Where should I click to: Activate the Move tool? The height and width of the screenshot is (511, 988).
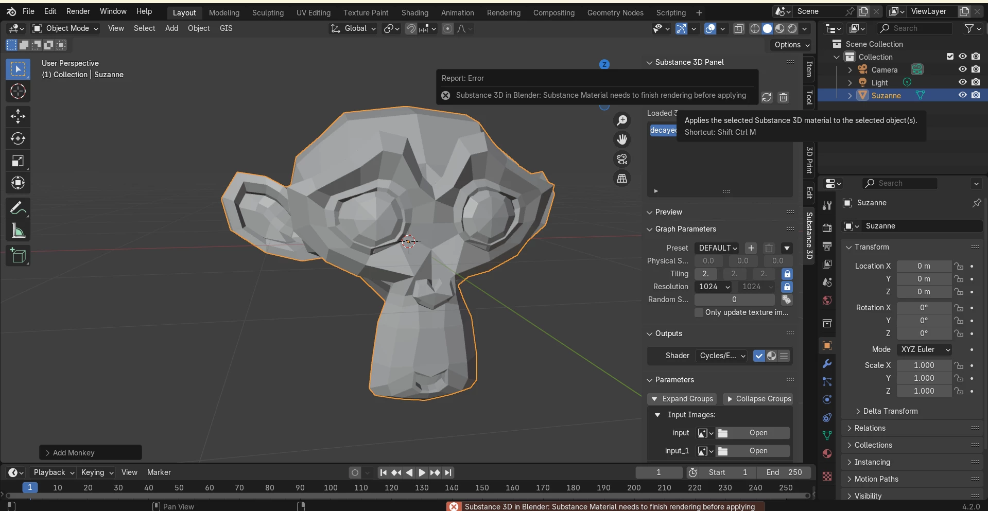(x=18, y=116)
